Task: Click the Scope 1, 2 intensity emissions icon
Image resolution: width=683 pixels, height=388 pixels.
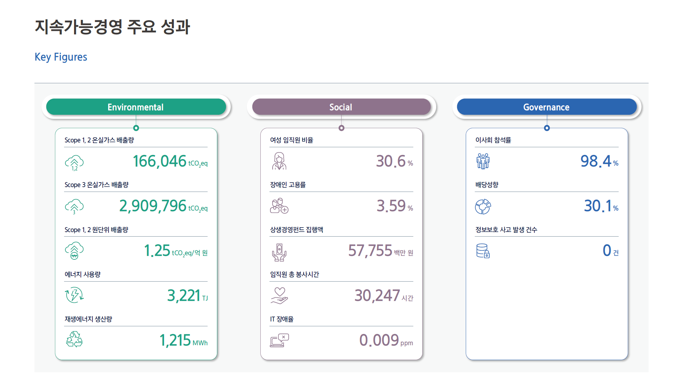Action: click(74, 251)
